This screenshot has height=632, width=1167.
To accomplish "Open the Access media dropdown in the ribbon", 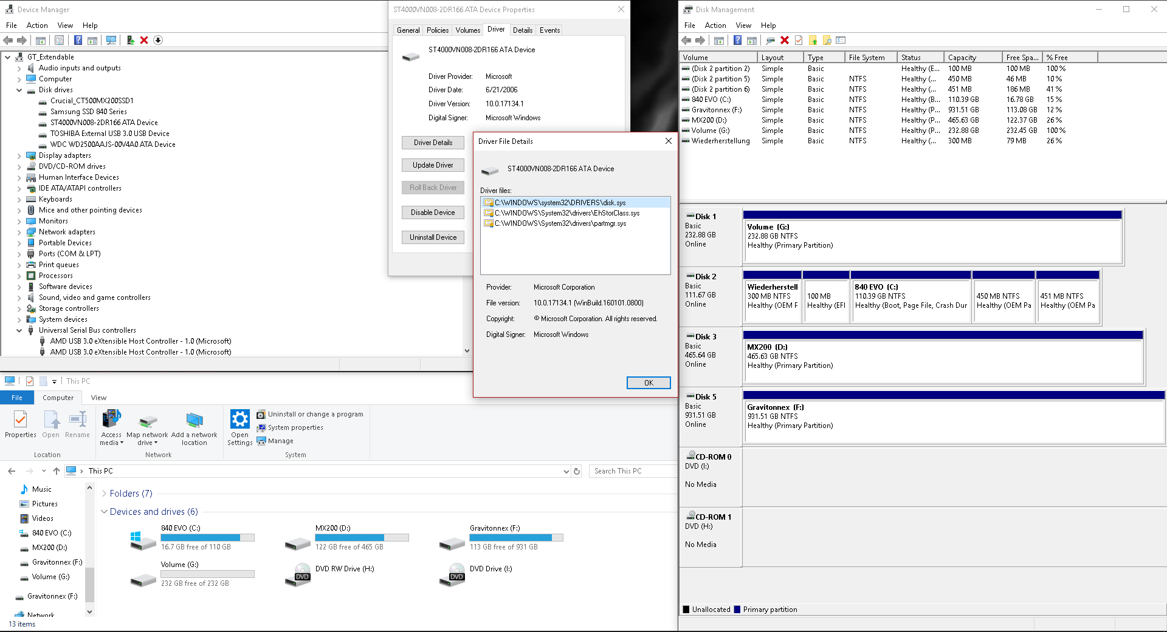I will pyautogui.click(x=112, y=429).
